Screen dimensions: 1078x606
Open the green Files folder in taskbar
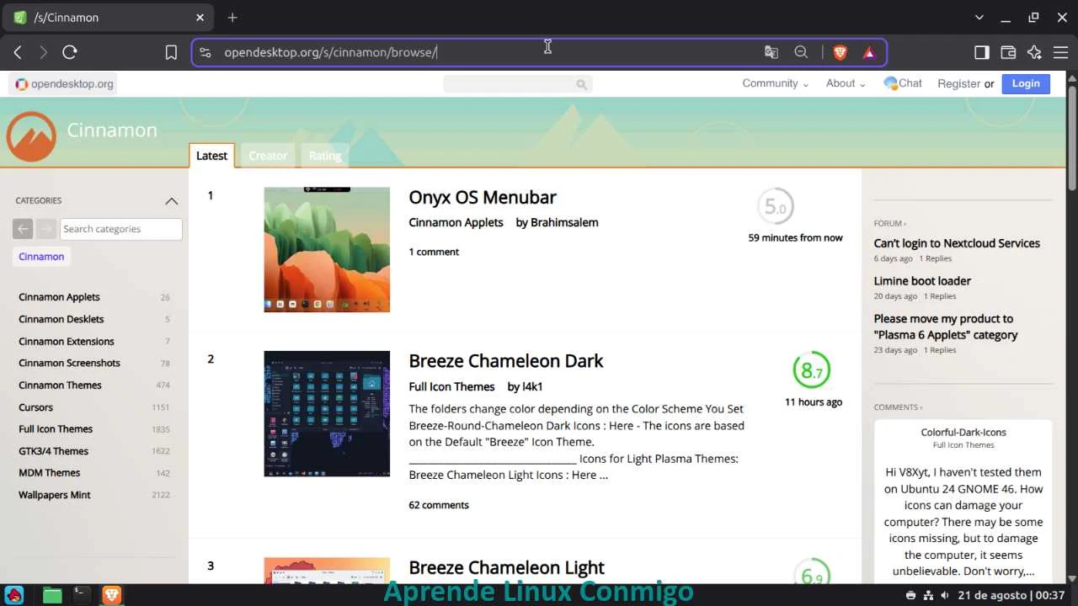[52, 595]
